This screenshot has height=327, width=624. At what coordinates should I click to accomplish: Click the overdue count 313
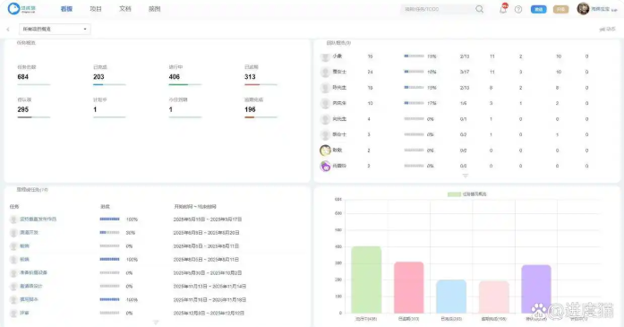[250, 77]
